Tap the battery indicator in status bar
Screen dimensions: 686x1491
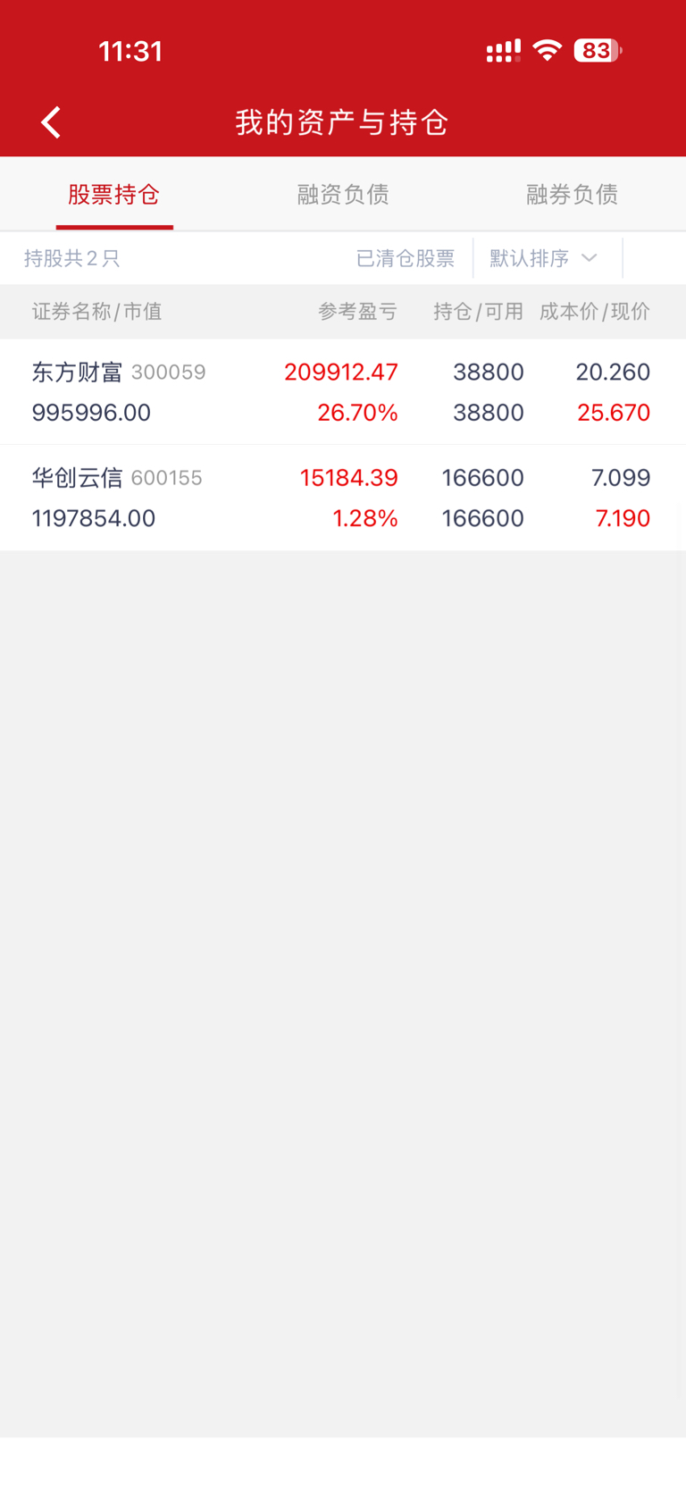click(x=598, y=51)
